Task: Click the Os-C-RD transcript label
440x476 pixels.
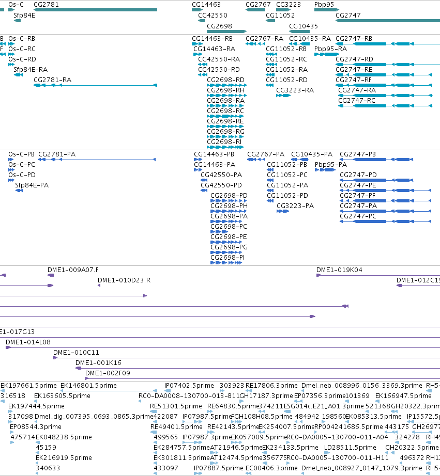Action: pyautogui.click(x=22, y=59)
